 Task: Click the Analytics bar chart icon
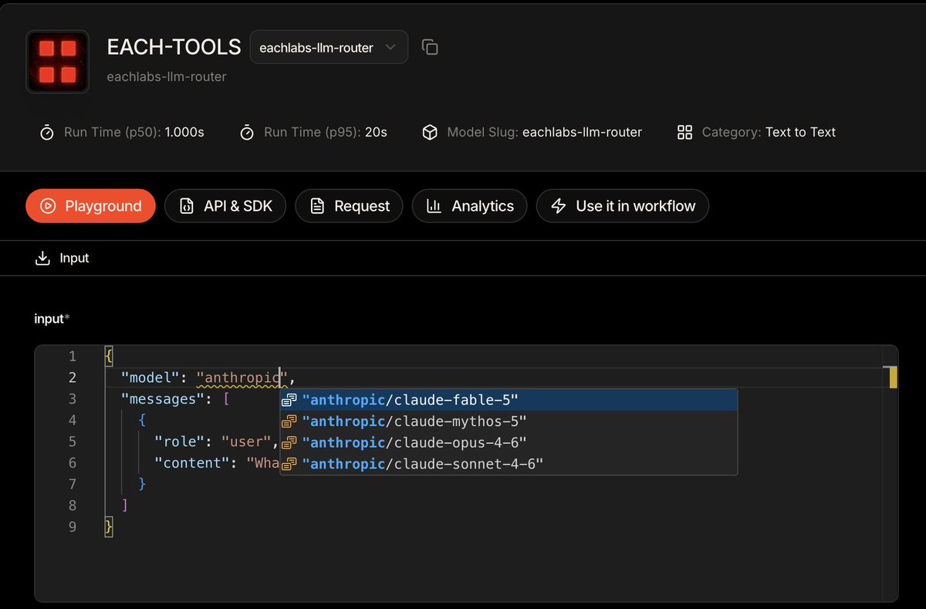point(434,206)
